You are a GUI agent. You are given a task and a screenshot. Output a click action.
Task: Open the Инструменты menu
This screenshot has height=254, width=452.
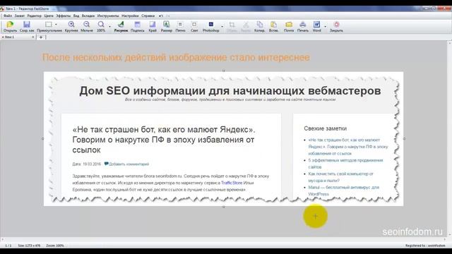(x=108, y=16)
